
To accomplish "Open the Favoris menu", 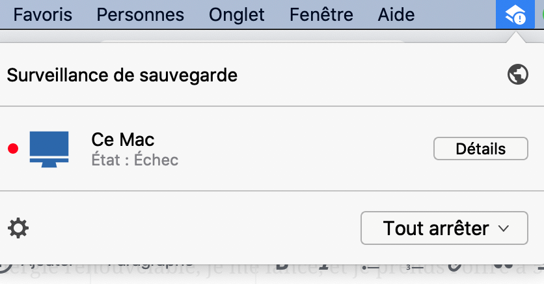I will point(43,14).
